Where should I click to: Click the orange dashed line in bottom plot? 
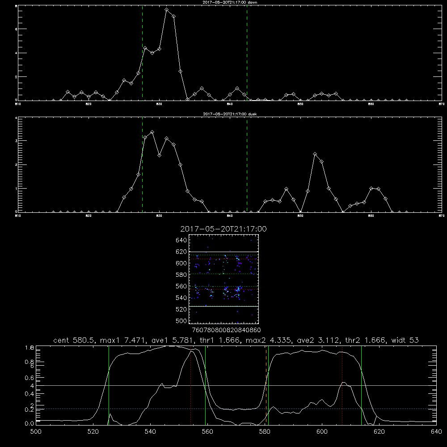click(266, 385)
